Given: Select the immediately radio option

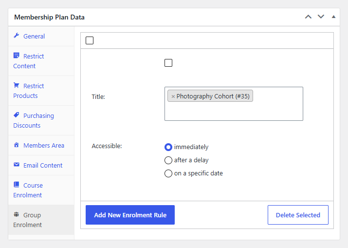Looking at the screenshot, I should click(x=168, y=147).
